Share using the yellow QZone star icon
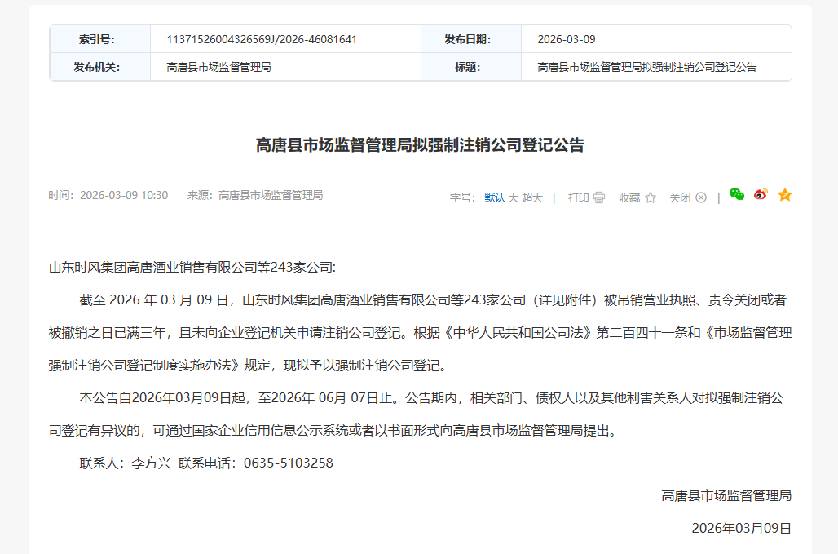The height and width of the screenshot is (554, 838). point(785,195)
